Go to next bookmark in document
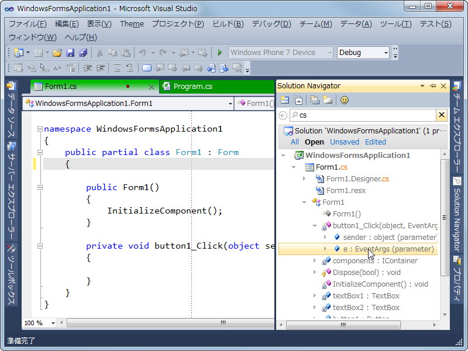This screenshot has height=351, width=468. pyautogui.click(x=224, y=68)
